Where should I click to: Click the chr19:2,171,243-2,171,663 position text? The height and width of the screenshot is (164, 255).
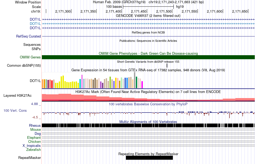176,2
